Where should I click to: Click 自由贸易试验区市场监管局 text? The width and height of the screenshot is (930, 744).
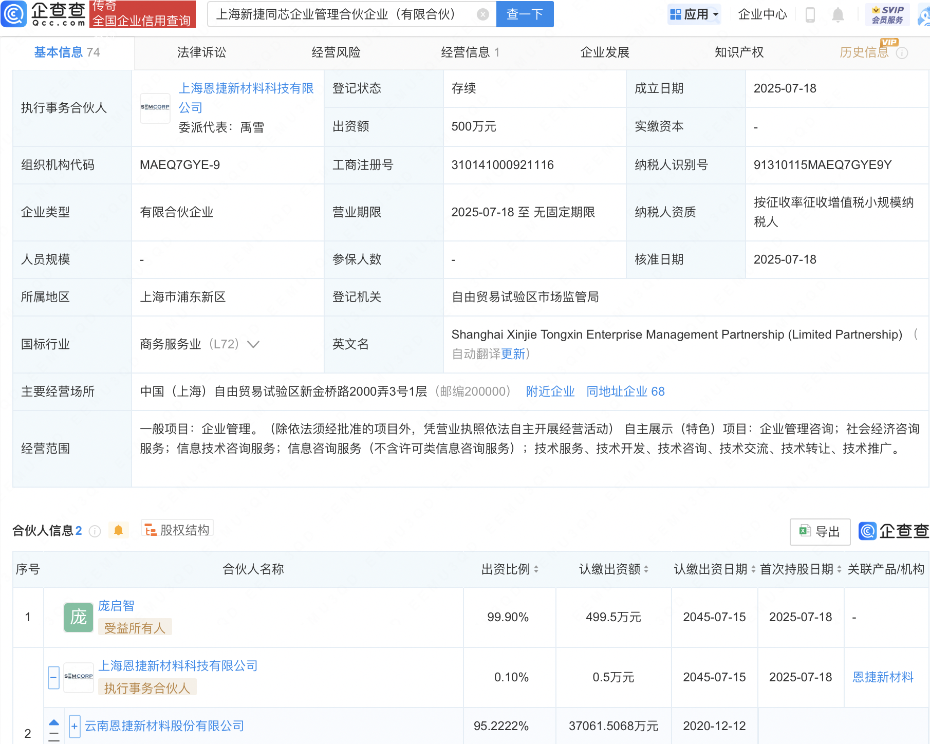(525, 297)
